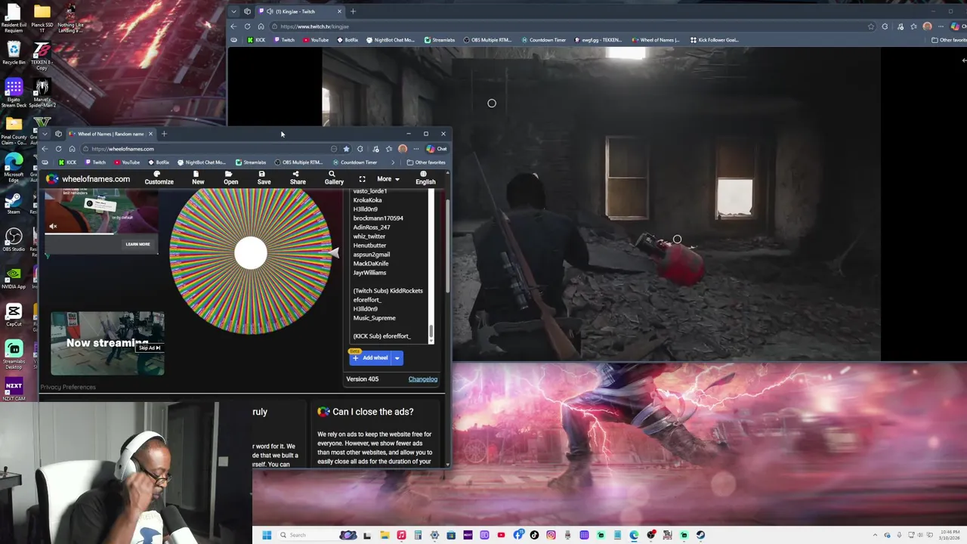This screenshot has width=967, height=544.
Task: Open the Privacy Preferences link
Action: coord(68,387)
